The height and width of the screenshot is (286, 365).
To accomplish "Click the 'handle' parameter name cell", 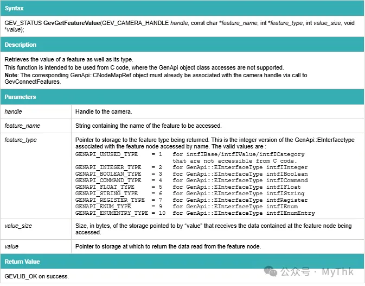I will (36, 111).
